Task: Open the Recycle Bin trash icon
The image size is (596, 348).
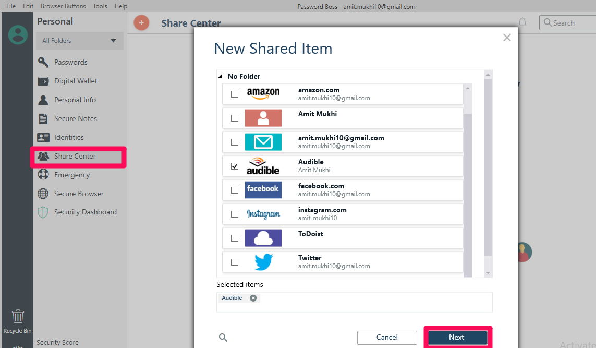Action: click(x=18, y=316)
